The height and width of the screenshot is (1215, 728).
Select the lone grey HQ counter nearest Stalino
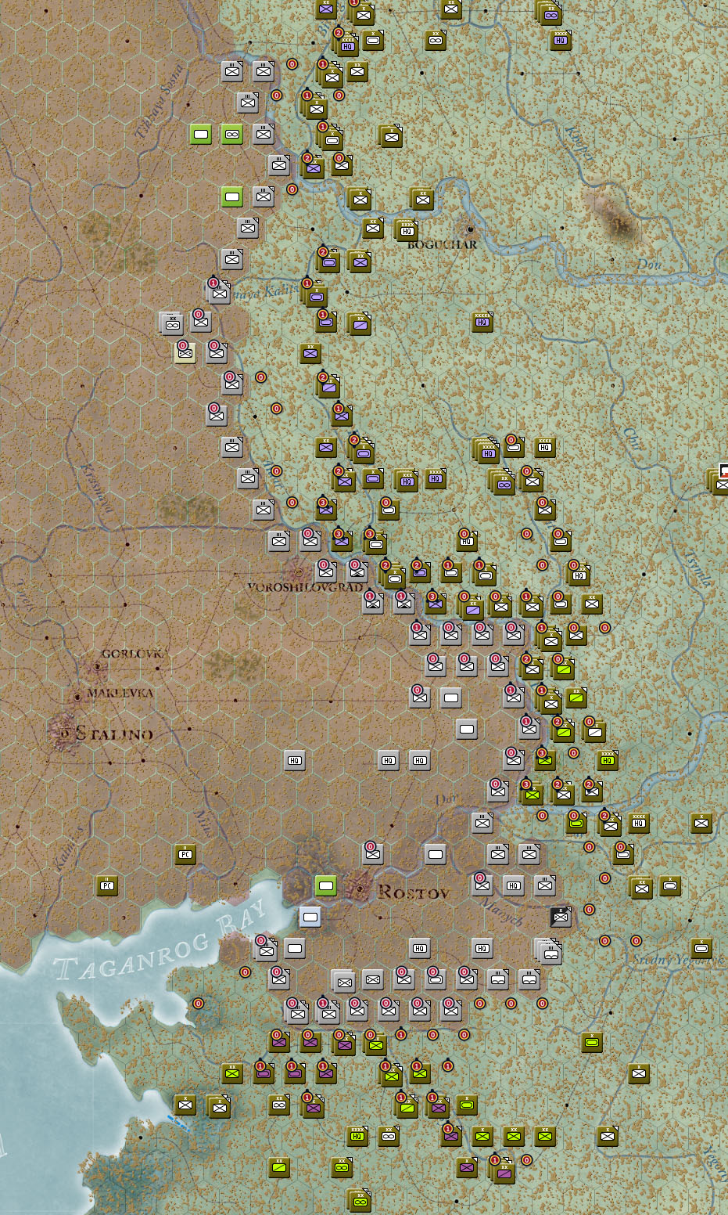coord(295,760)
